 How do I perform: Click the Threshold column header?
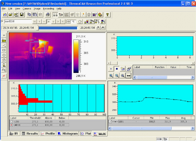point(35,118)
